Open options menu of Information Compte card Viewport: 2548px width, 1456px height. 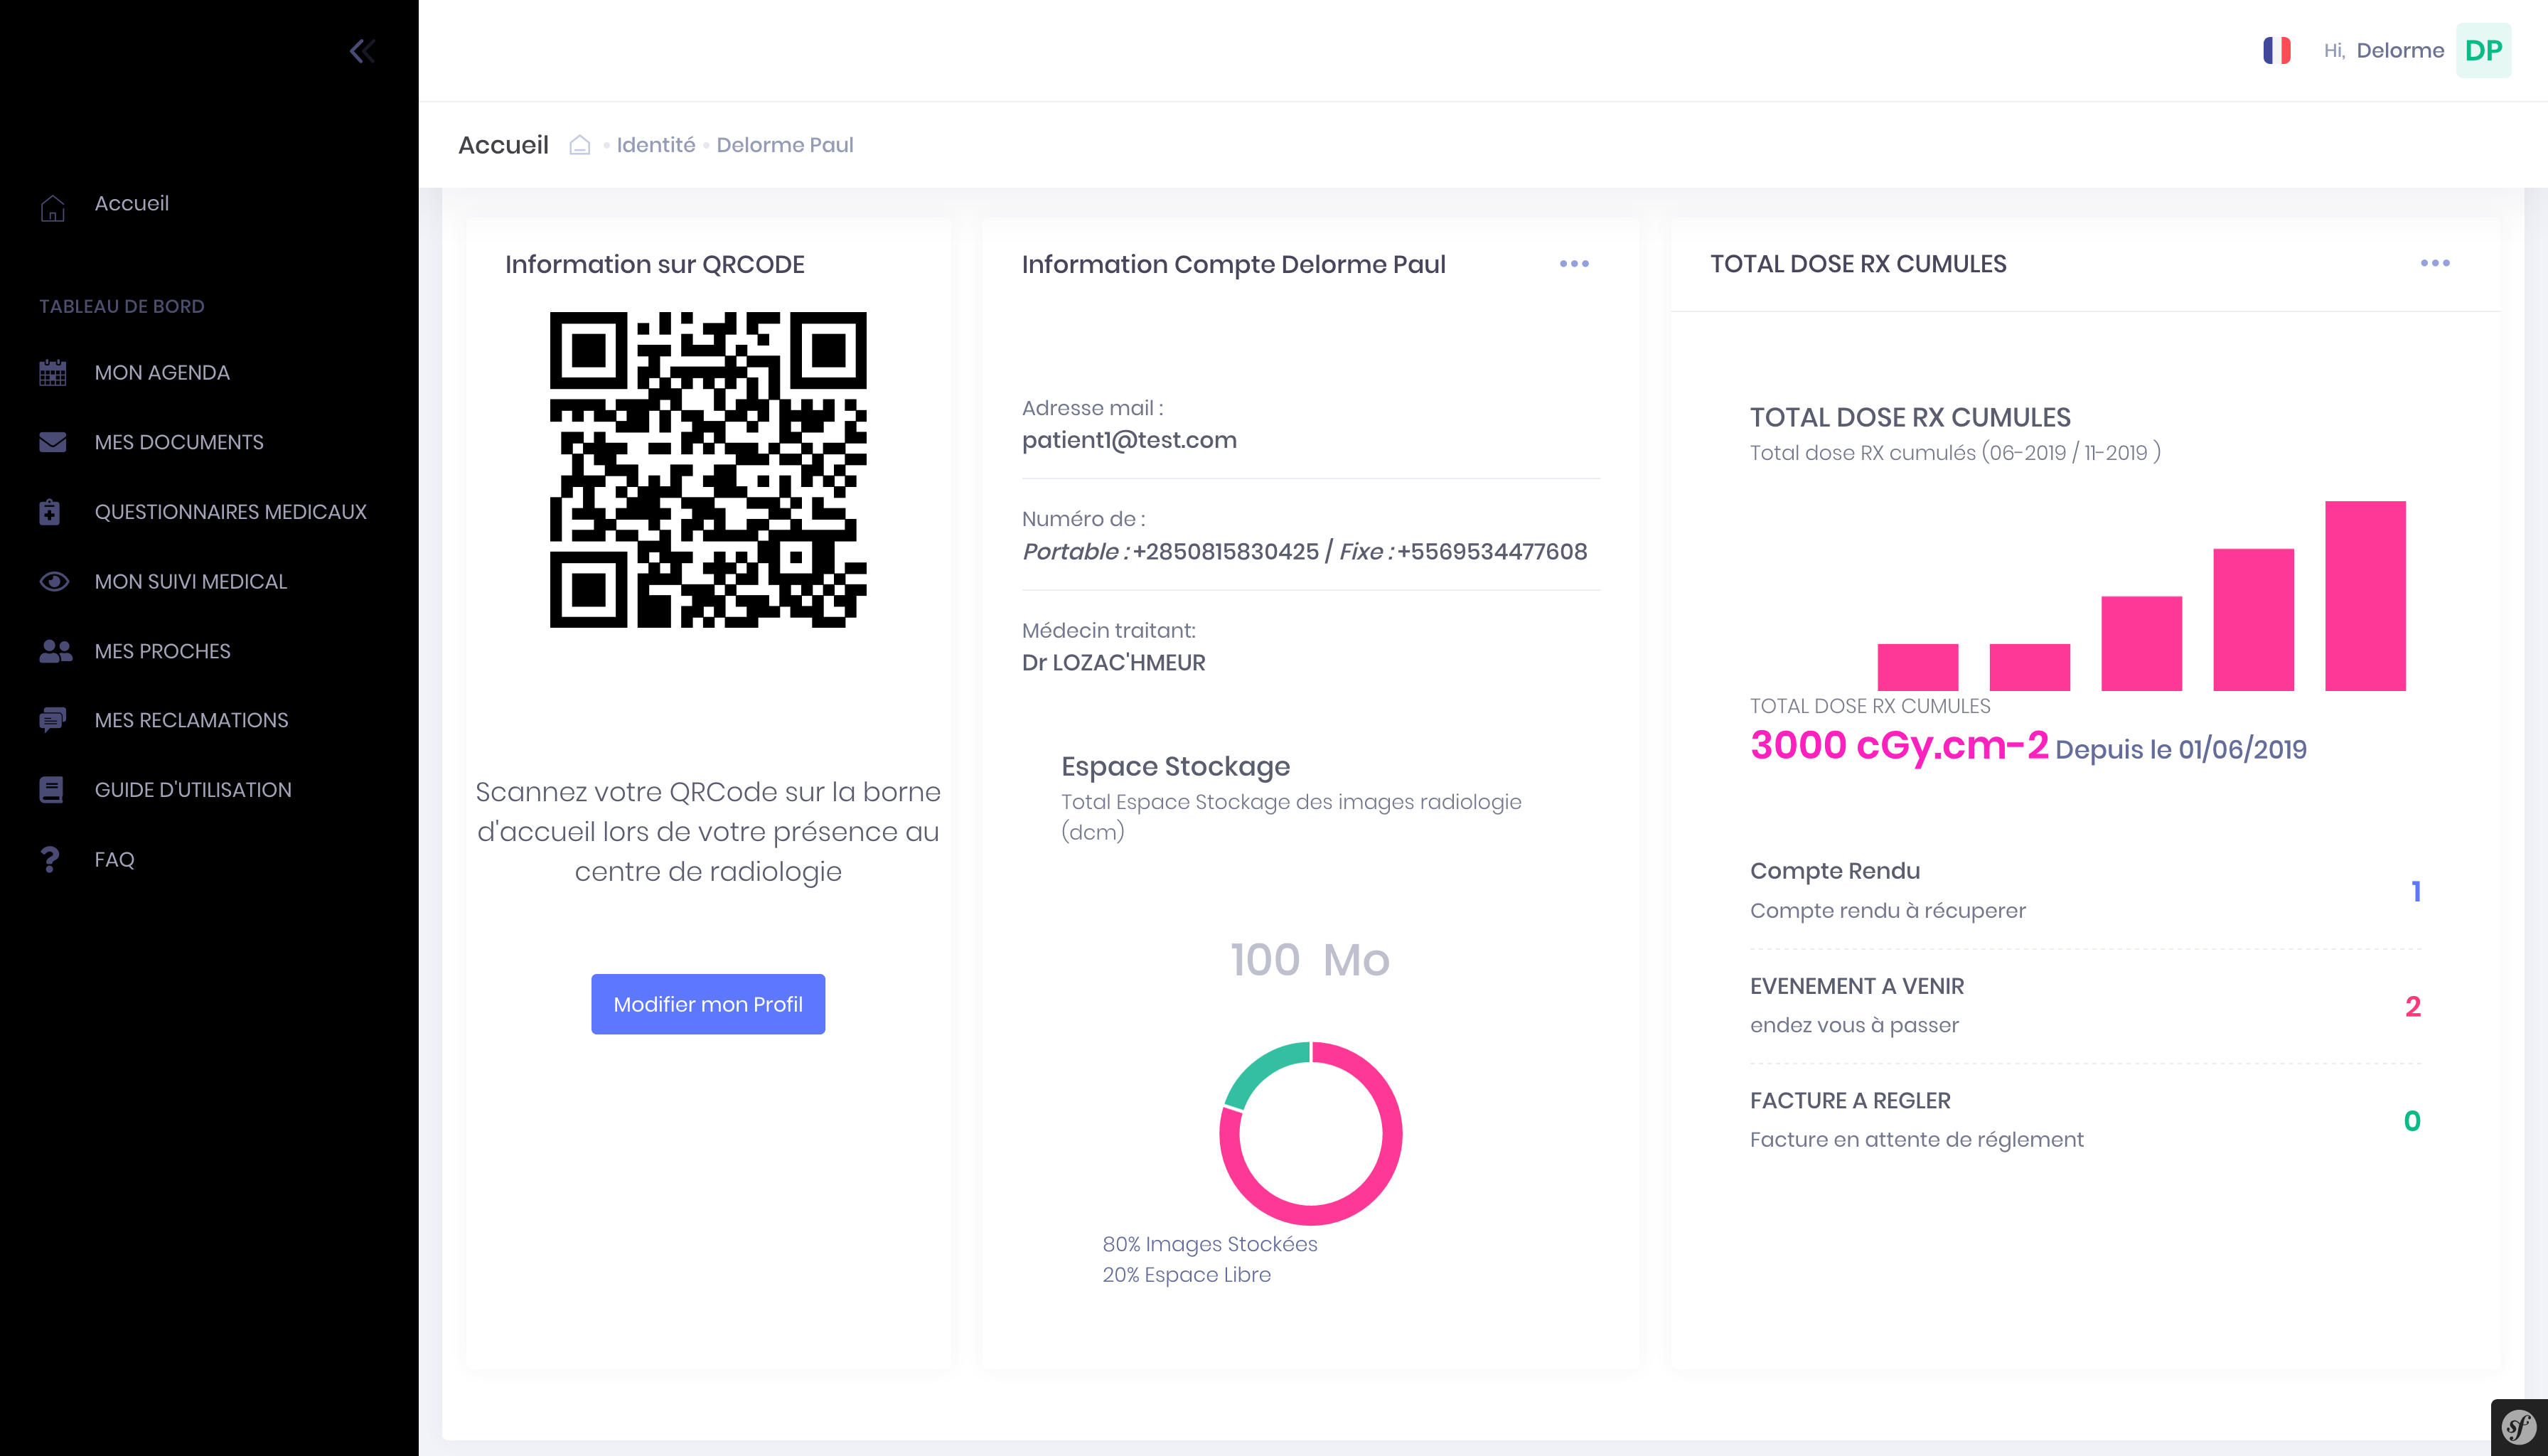[1574, 264]
